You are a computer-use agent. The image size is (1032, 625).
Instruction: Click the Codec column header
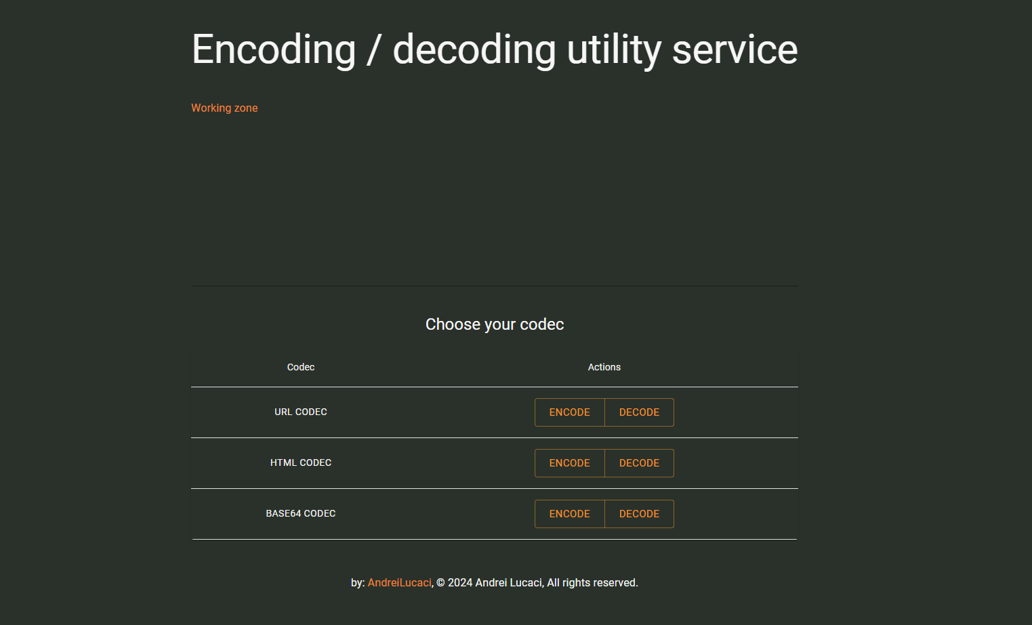[x=301, y=367]
